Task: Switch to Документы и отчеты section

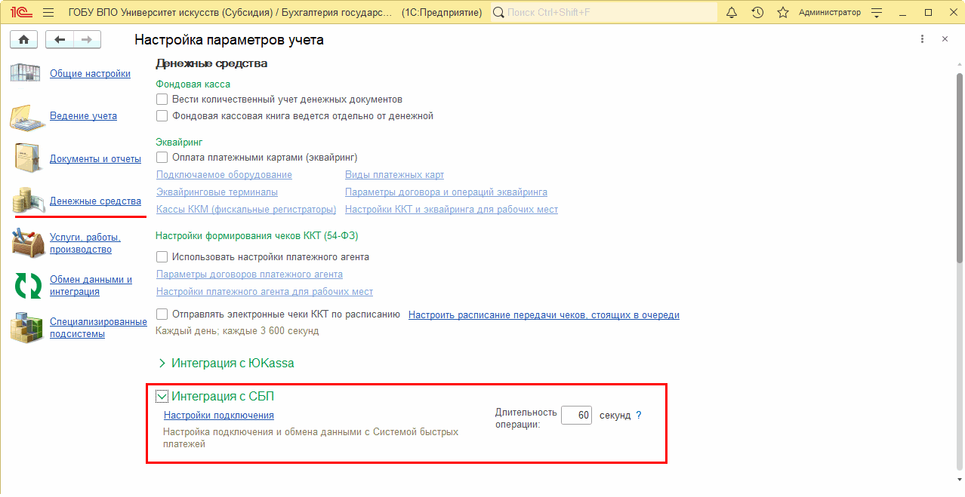Action: (95, 159)
